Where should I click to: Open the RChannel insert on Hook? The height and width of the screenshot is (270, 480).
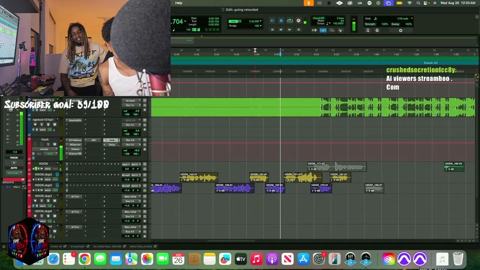(x=75, y=145)
